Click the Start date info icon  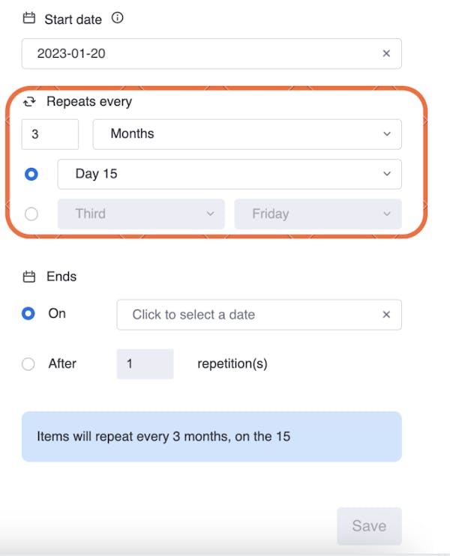click(x=117, y=18)
